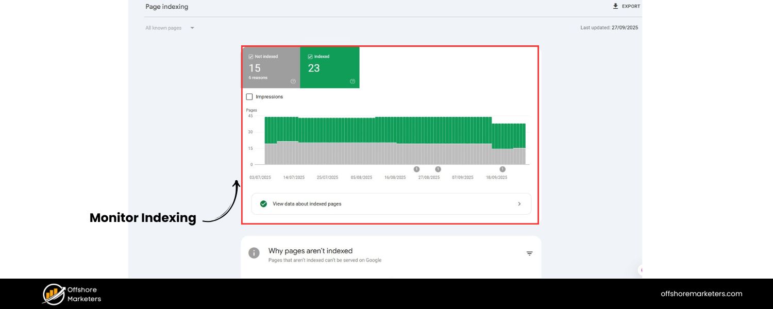Expand View data about indexed pages via chevron
773x309 pixels.
click(519, 203)
